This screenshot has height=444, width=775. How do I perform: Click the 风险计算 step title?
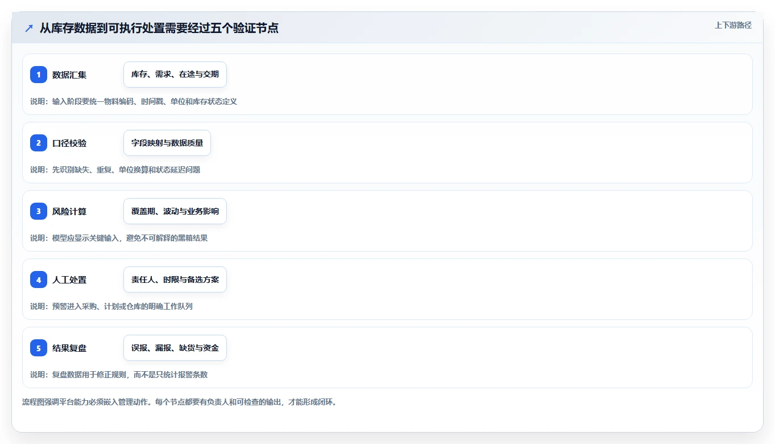pyautogui.click(x=69, y=211)
